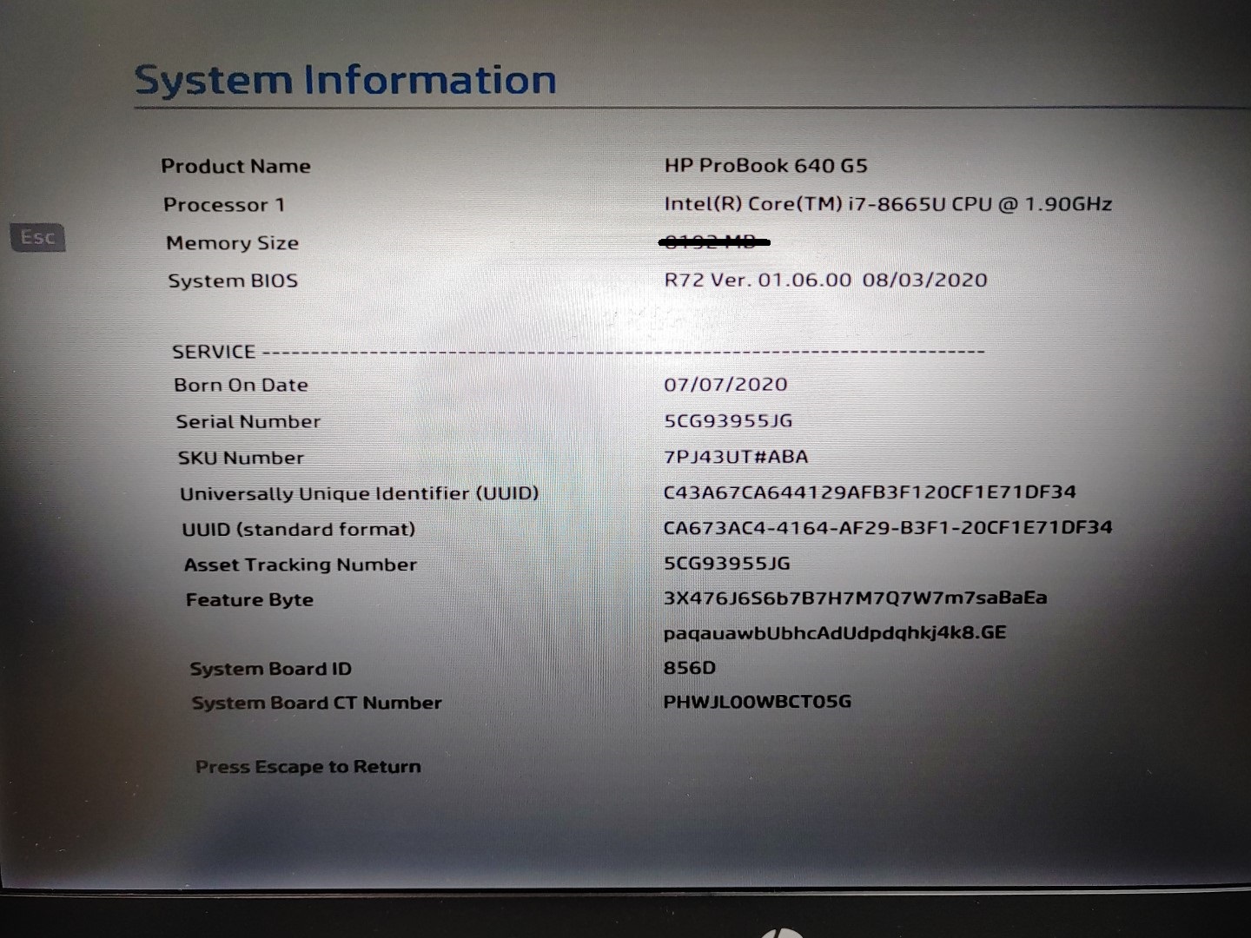Click Feature Byte first line starting 3X476J6S6b7B

click(855, 598)
